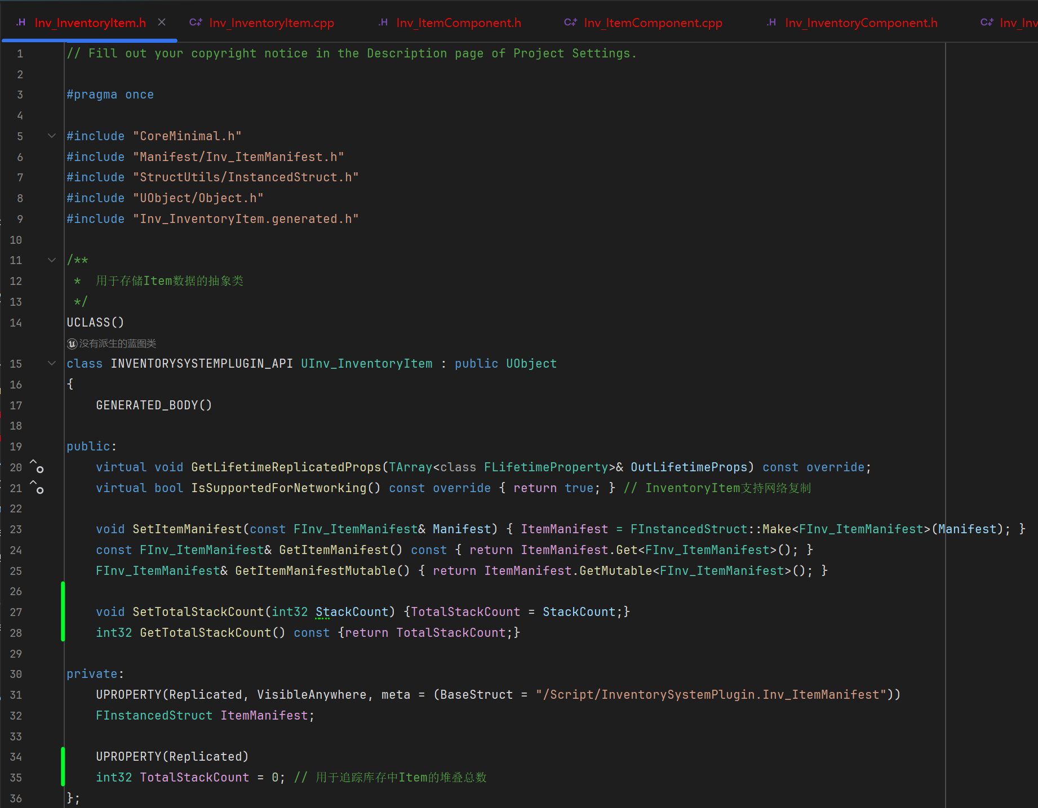Click the SetTotalStackCount function name
This screenshot has width=1038, height=808.
pos(198,612)
